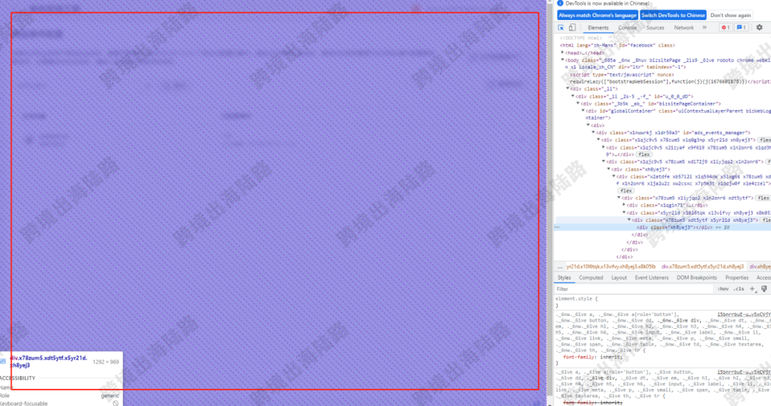Click the <!DOCTYPE html> line
This screenshot has width=771, height=406.
(580, 38)
